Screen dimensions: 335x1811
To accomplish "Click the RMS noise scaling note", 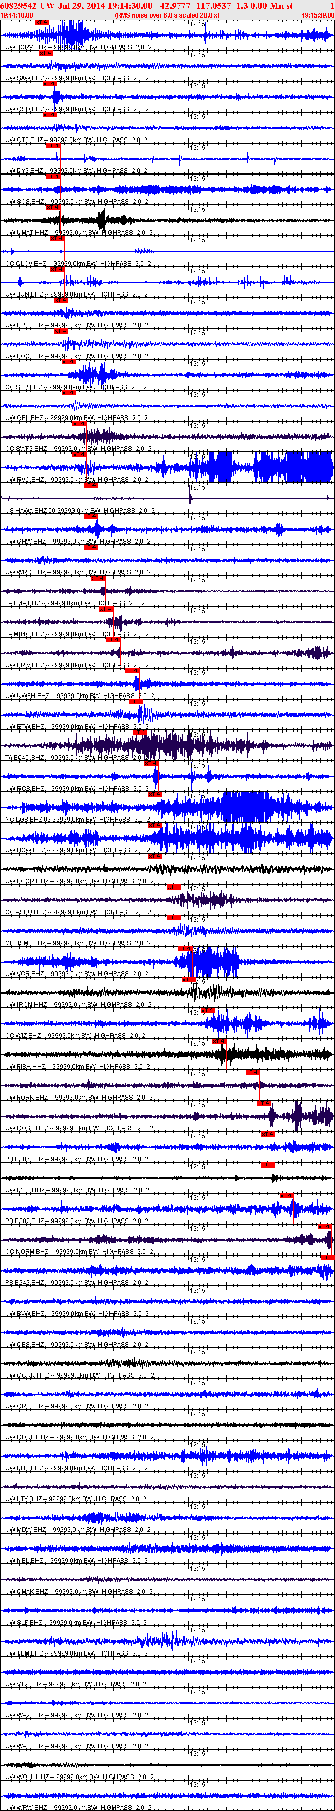I will click(167, 15).
